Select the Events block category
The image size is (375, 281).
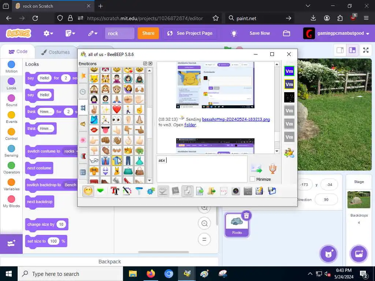[11, 117]
